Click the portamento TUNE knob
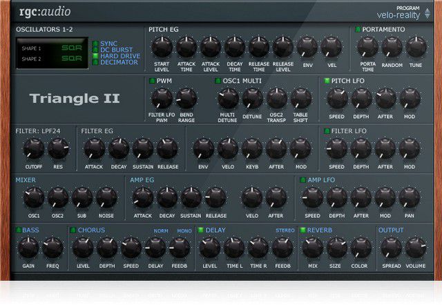Screen dimensions: 442x305 (x=416, y=47)
